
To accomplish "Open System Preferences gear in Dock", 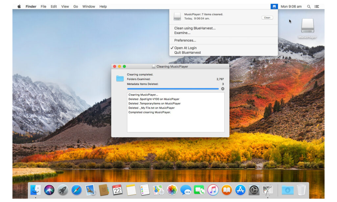I will click(x=254, y=190).
